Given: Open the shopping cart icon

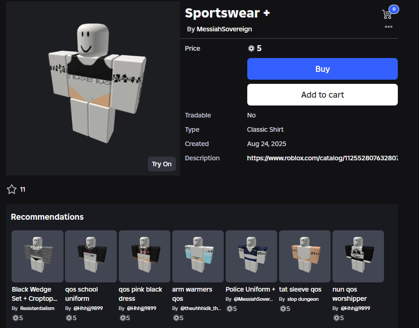Looking at the screenshot, I should [x=387, y=14].
